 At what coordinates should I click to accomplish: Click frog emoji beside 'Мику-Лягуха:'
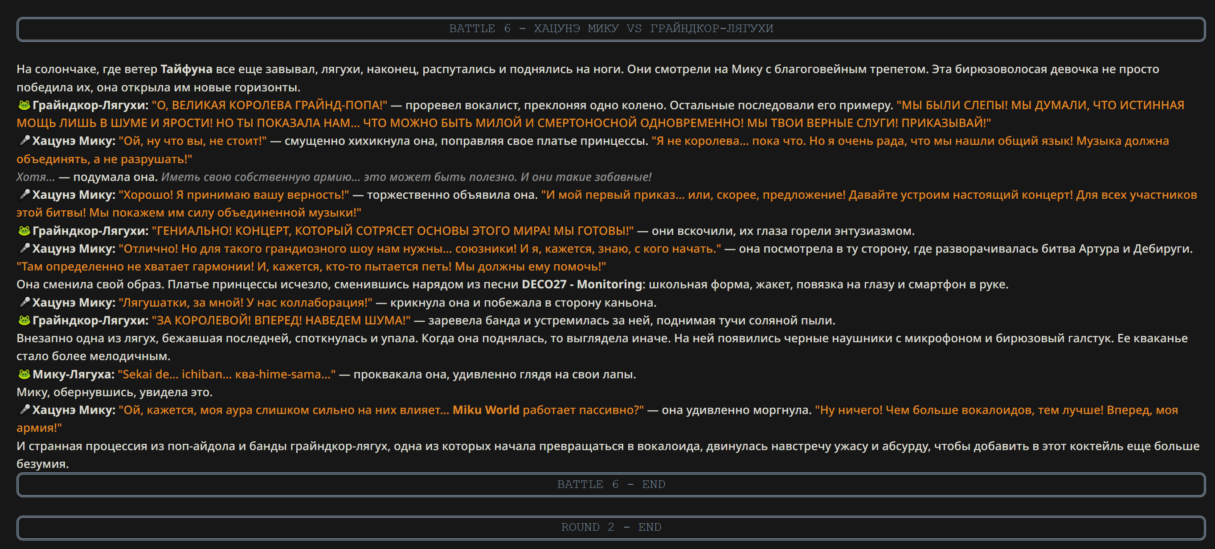click(24, 374)
